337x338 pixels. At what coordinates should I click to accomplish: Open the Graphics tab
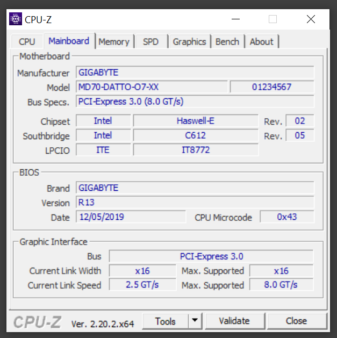(x=190, y=41)
